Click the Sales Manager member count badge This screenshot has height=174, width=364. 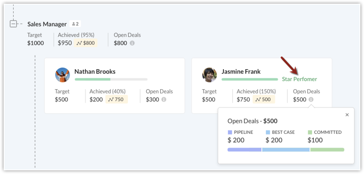[x=75, y=24]
